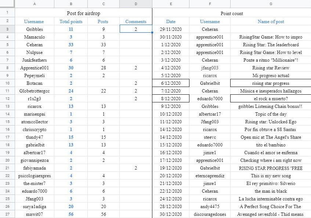Click the 'Comments' header cell

(136, 21)
